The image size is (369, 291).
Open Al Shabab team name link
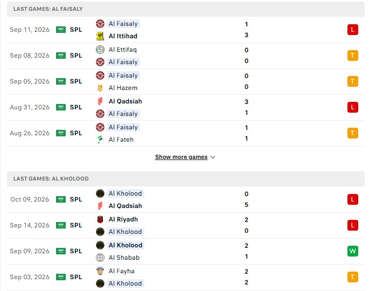click(x=124, y=258)
